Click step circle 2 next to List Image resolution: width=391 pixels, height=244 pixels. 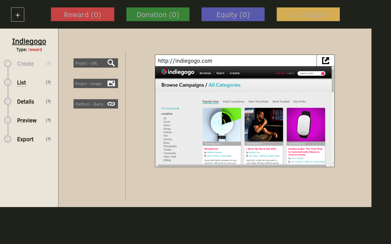coord(8,82)
